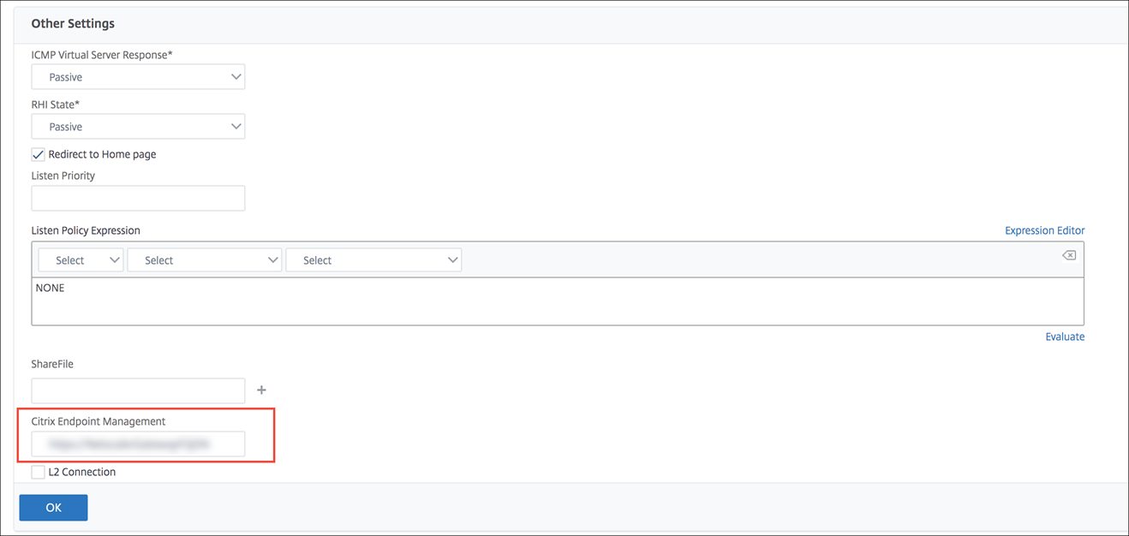Viewport: 1129px width, 536px height.
Task: Click the Listen Policy Expression text area
Action: pyautogui.click(x=557, y=303)
